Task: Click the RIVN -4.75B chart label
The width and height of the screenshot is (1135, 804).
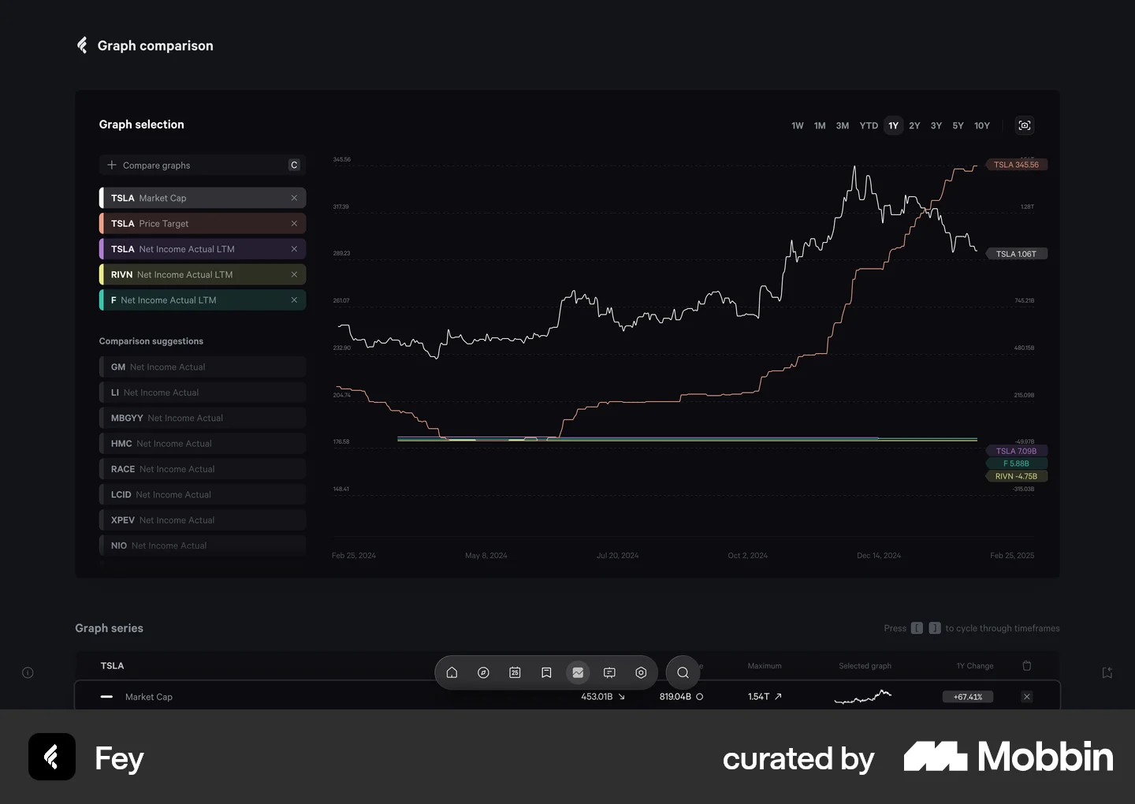Action: [1016, 476]
